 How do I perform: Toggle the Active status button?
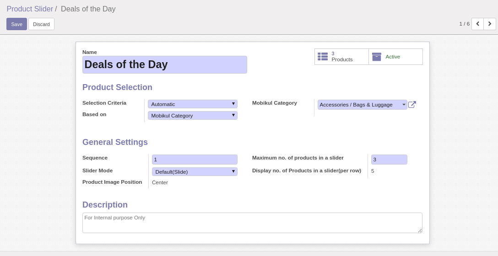click(396, 57)
